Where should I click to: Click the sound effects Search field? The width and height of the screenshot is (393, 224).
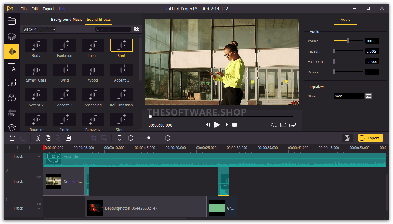113,29
